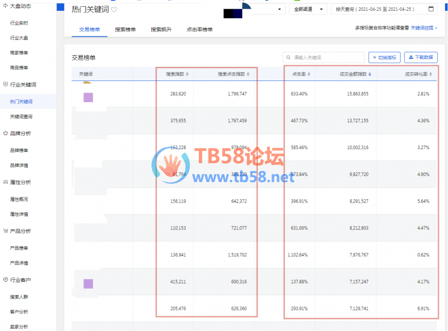Viewport: 448px width, 331px height.
Task: Click the 属性分析 section icon in sidebar
Action: tap(6, 181)
